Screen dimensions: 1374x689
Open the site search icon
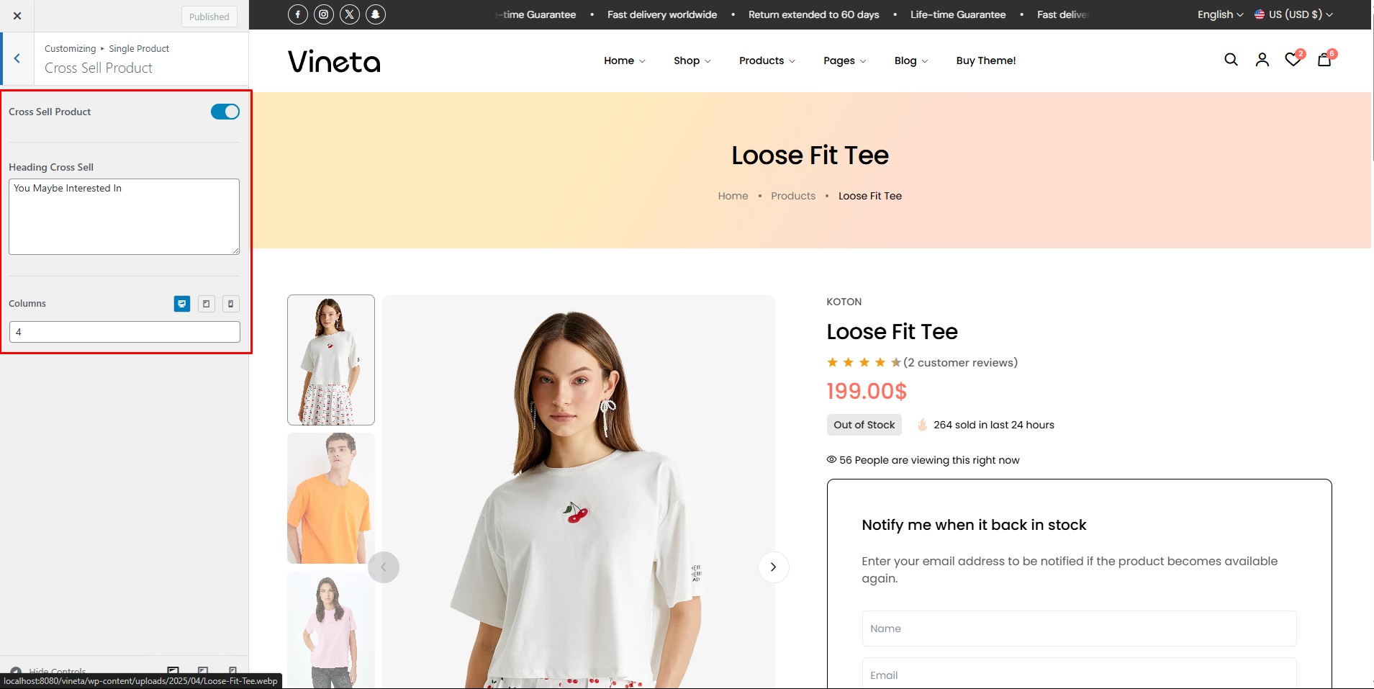[x=1231, y=60]
